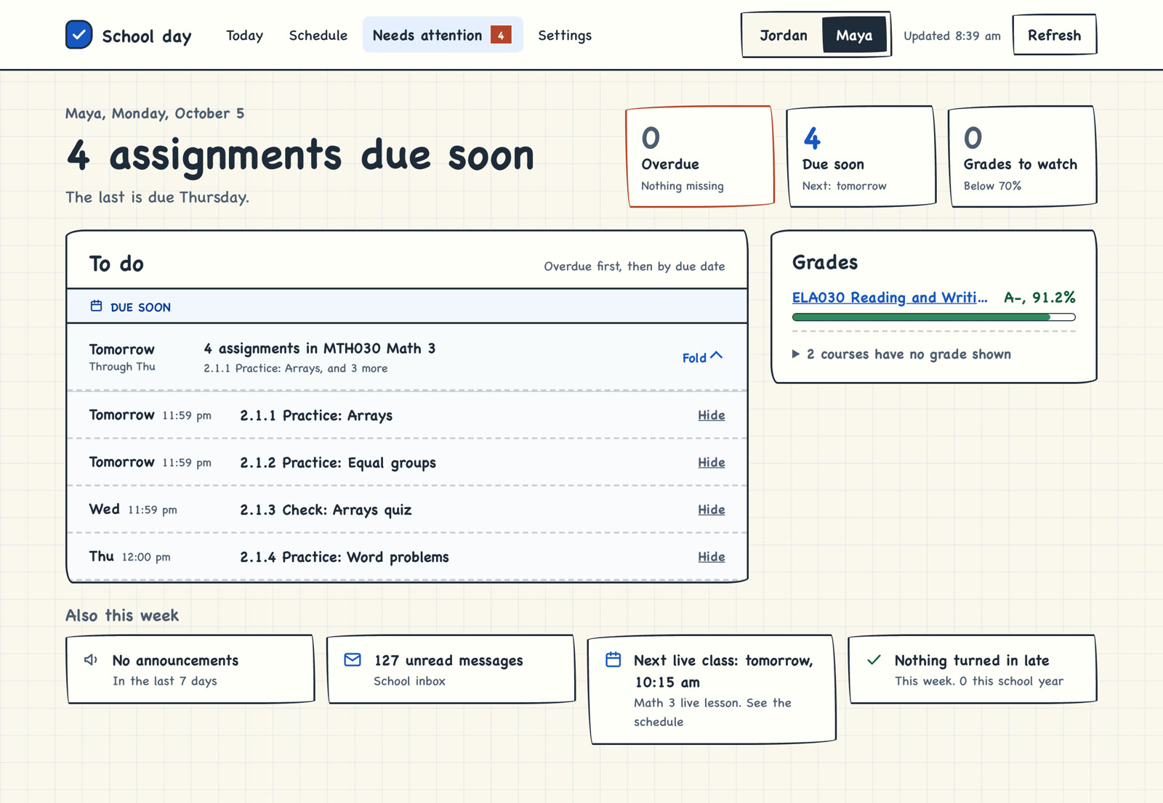Click the '4 assignments in MTH030 Math 3' row
Image resolution: width=1163 pixels, height=803 pixels.
point(407,357)
